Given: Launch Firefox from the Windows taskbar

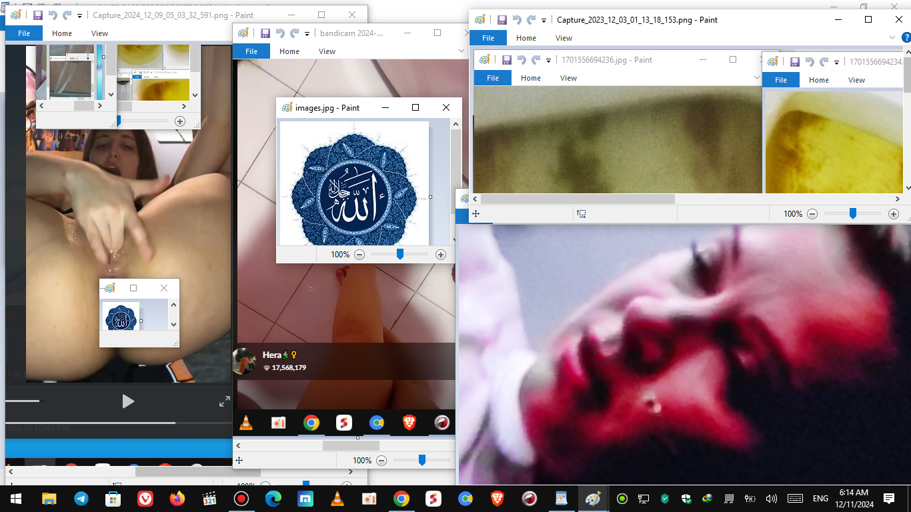Looking at the screenshot, I should click(x=177, y=499).
